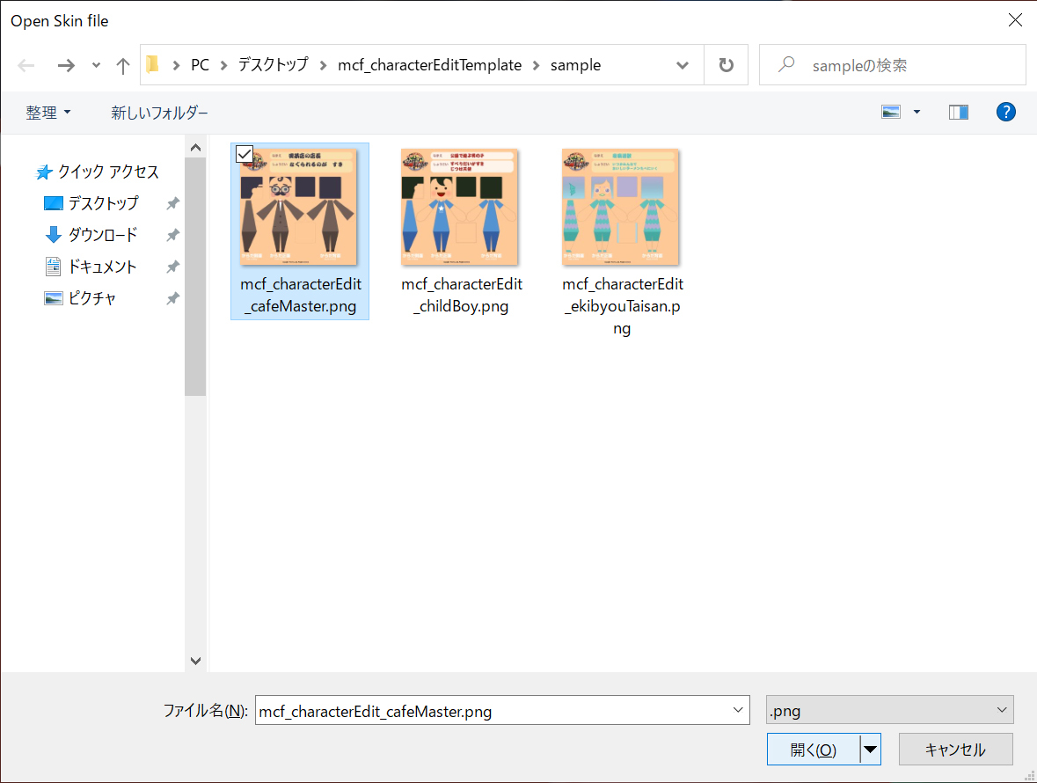
Task: Toggle the preview pane icon
Action: tap(959, 113)
